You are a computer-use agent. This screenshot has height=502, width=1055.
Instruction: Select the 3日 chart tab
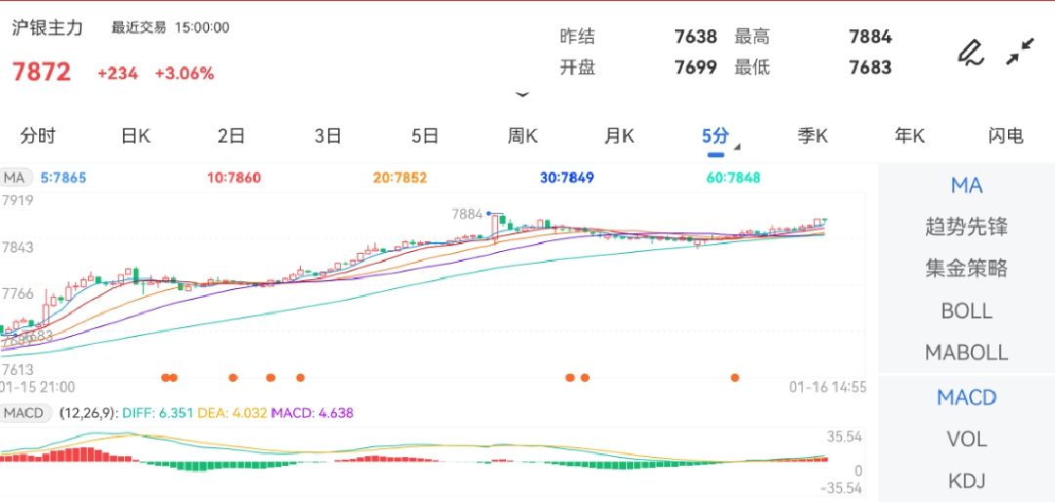click(x=327, y=136)
